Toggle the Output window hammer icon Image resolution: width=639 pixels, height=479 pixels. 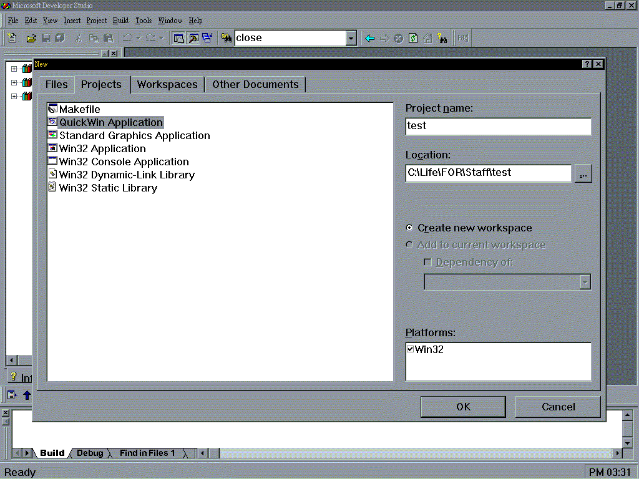click(193, 38)
